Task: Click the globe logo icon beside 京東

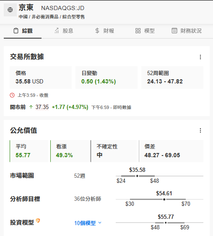Action: [10, 10]
